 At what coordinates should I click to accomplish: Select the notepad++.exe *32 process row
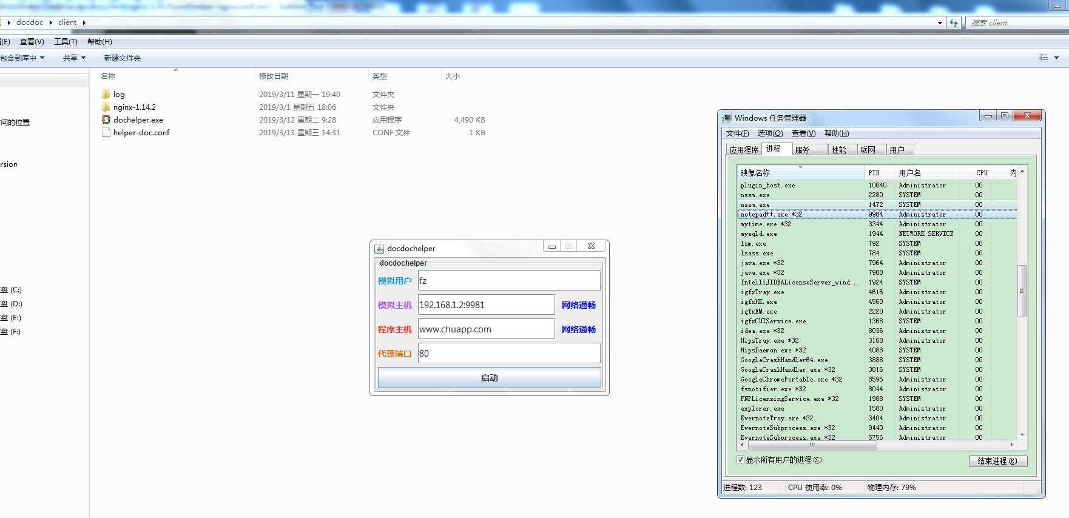pos(877,214)
